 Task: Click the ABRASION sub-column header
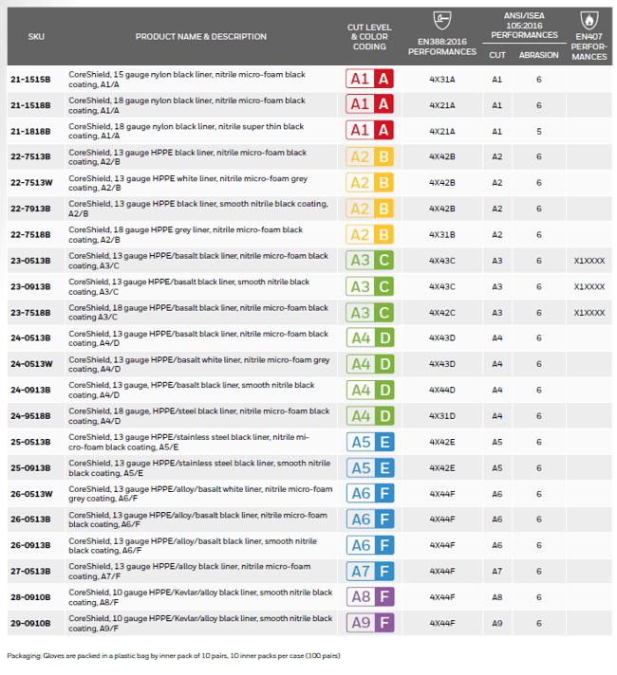coord(538,55)
